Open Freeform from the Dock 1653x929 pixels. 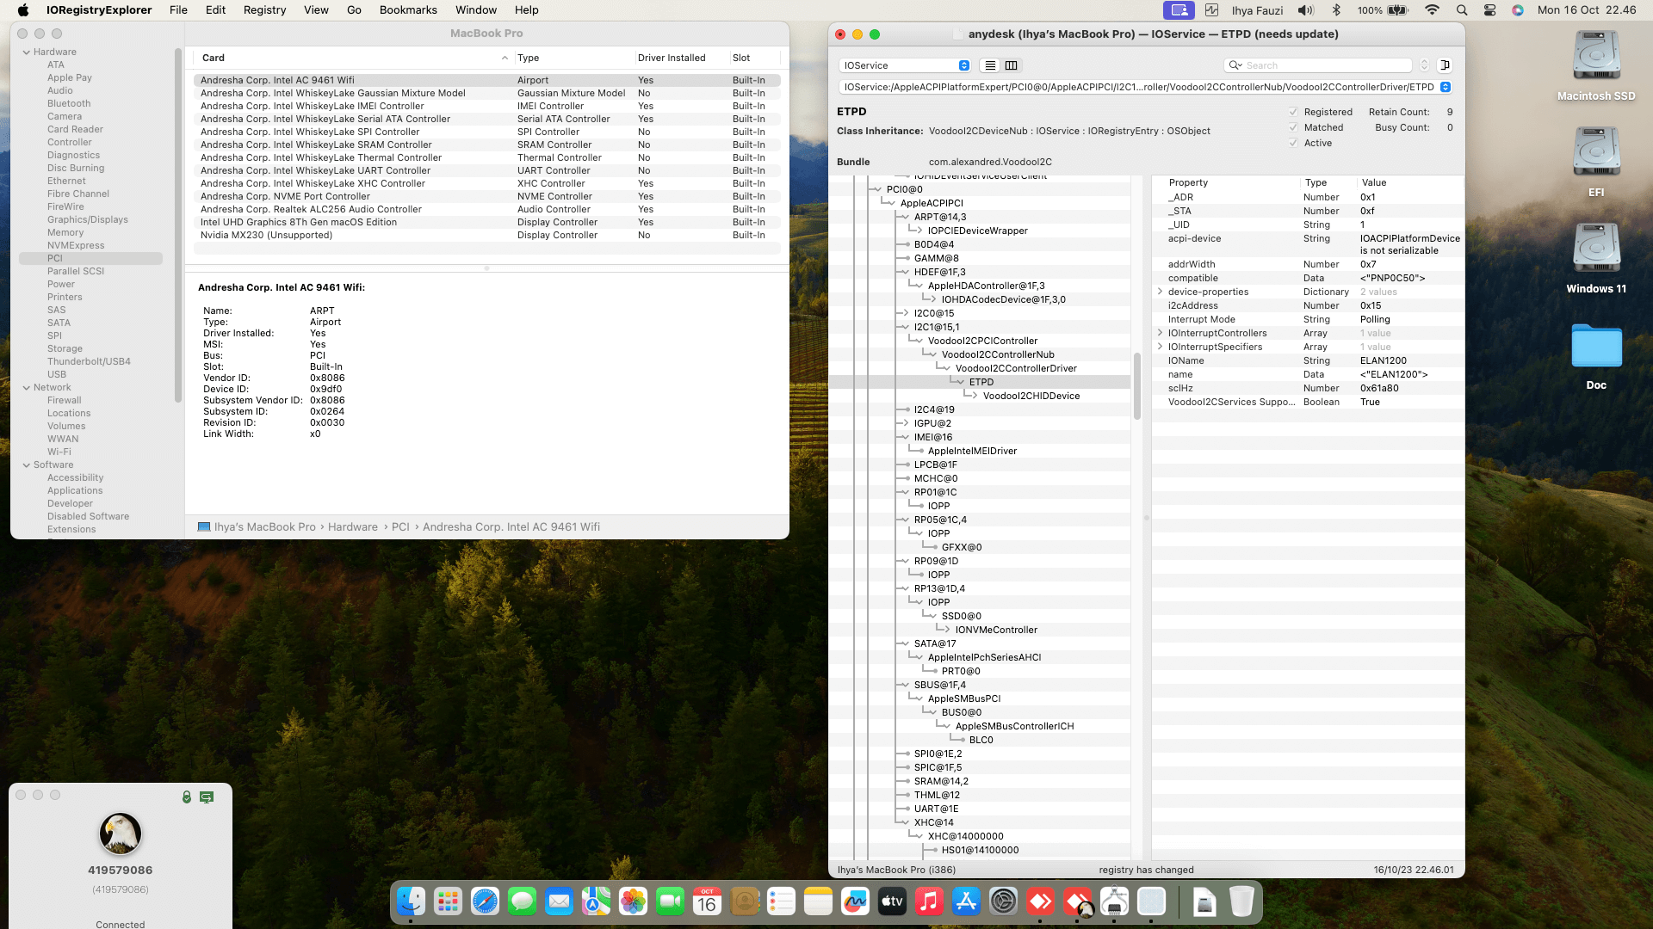[x=855, y=901]
